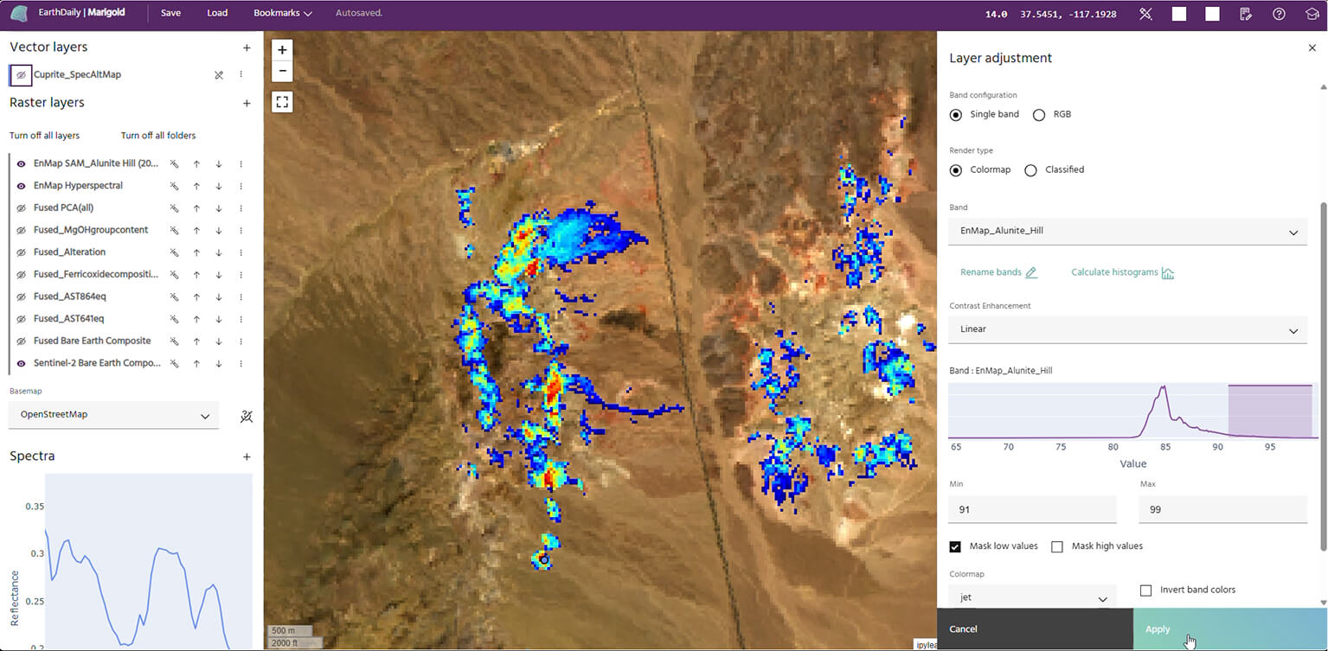Screen dimensions: 1328x651
Task: Open the OpenStreetMap basemap dropdown
Action: 113,415
